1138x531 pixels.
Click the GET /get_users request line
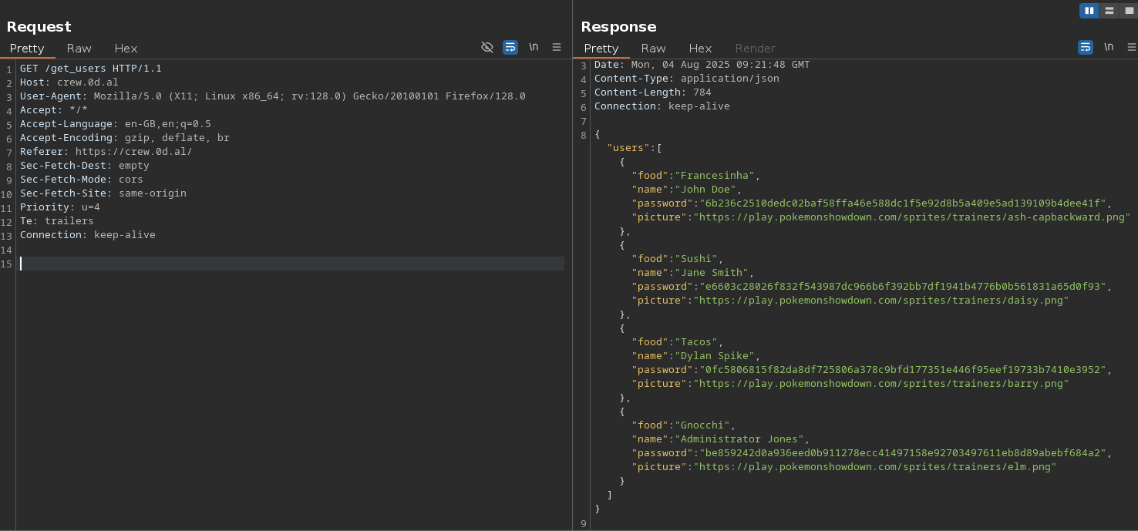coord(91,69)
